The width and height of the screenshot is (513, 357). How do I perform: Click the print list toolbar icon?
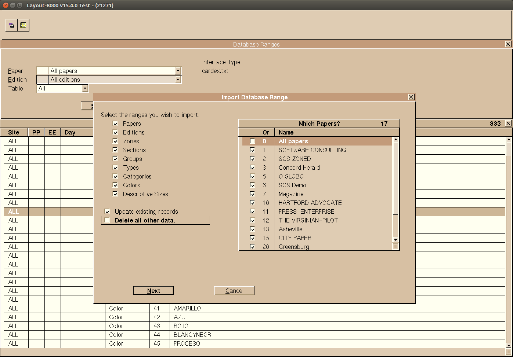pyautogui.click(x=11, y=25)
